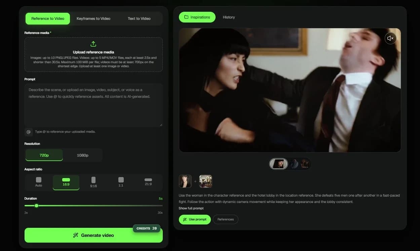Click the 30s maximum duration label
The image size is (420, 251).
pyautogui.click(x=160, y=213)
